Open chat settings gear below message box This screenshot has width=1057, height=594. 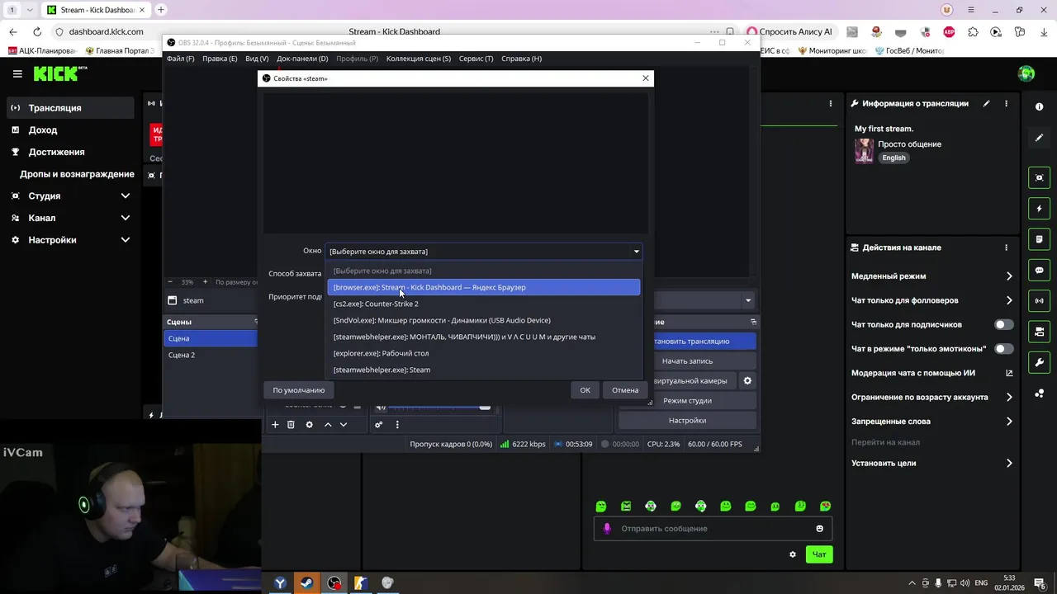coord(793,554)
